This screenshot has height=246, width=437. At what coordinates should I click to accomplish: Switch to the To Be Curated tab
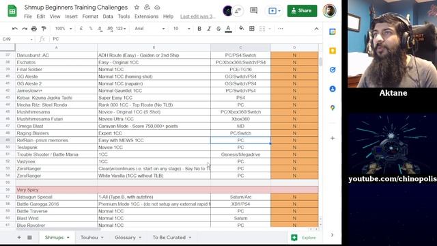pyautogui.click(x=169, y=237)
